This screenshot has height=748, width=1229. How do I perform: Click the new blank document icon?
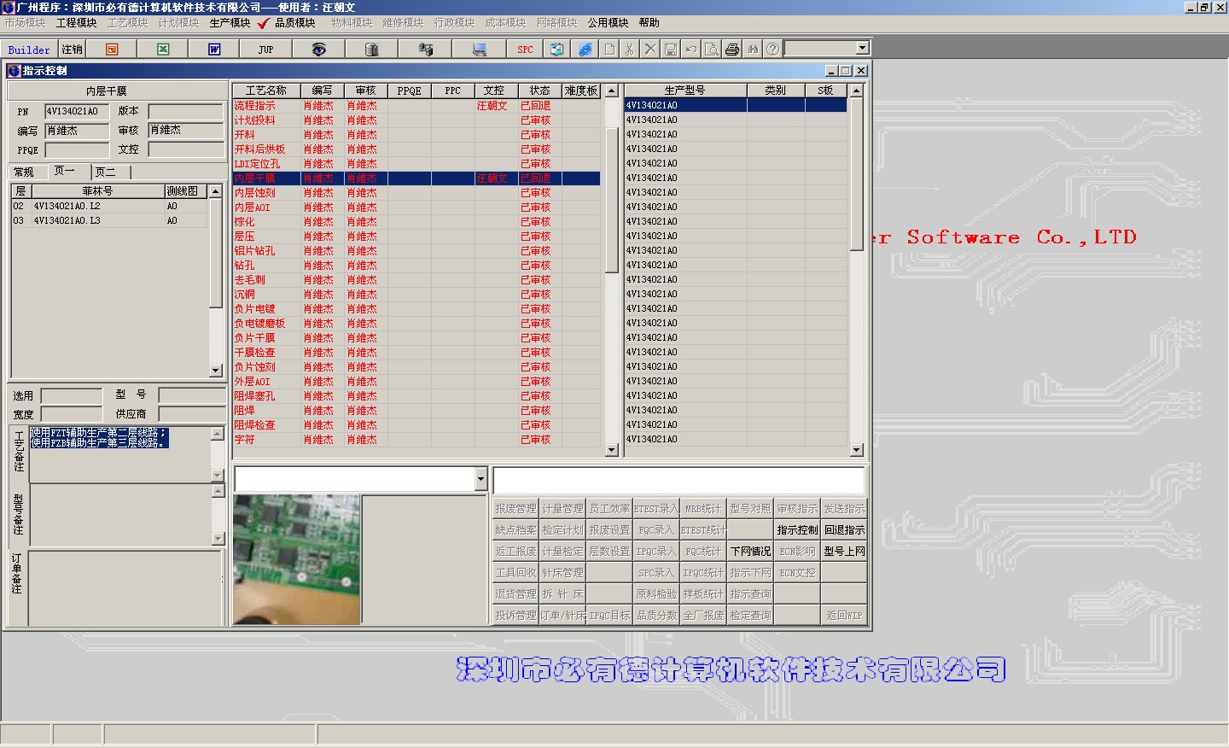coord(609,50)
